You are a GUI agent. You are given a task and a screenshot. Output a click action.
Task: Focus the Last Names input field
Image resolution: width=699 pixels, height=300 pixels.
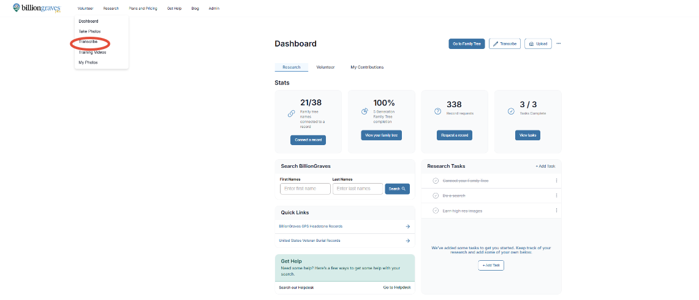[x=358, y=189]
